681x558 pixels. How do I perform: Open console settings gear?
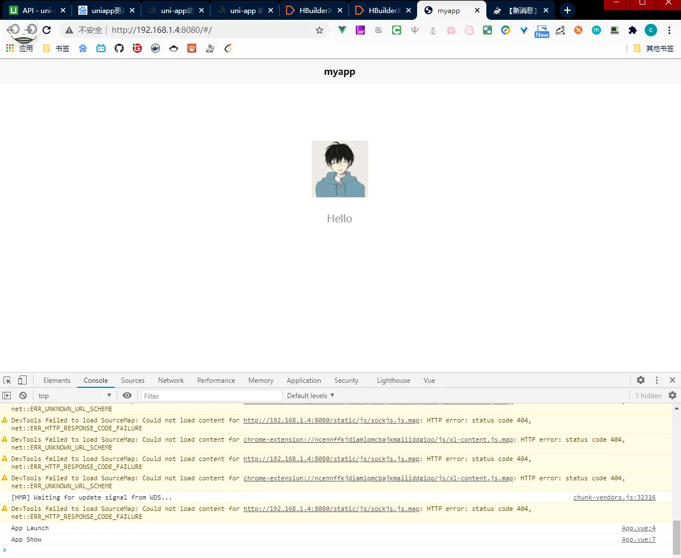[x=672, y=395]
